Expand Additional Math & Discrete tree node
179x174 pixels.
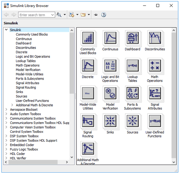point(12,105)
